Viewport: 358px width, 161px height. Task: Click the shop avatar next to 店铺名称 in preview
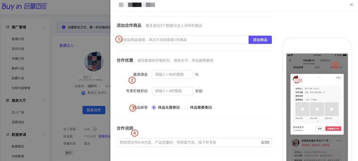pos(296,143)
